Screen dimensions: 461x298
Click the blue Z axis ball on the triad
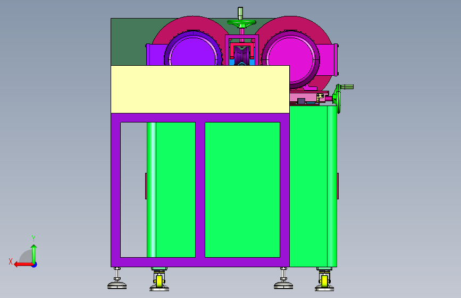click(x=35, y=265)
